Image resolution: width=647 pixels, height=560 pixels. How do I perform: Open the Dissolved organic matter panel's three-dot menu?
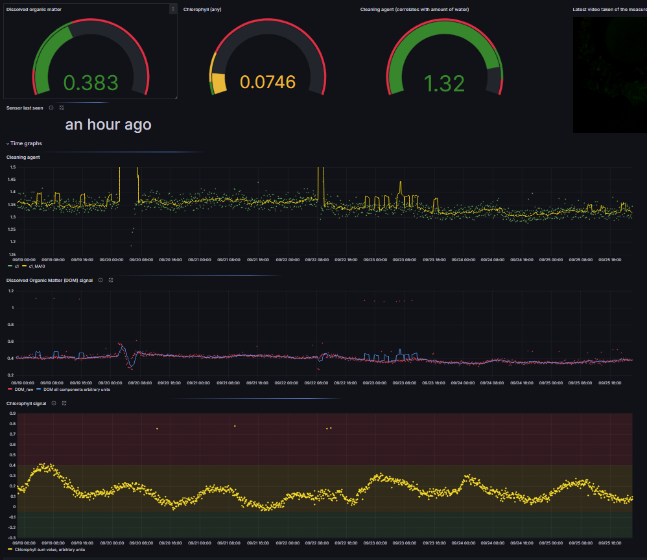172,9
